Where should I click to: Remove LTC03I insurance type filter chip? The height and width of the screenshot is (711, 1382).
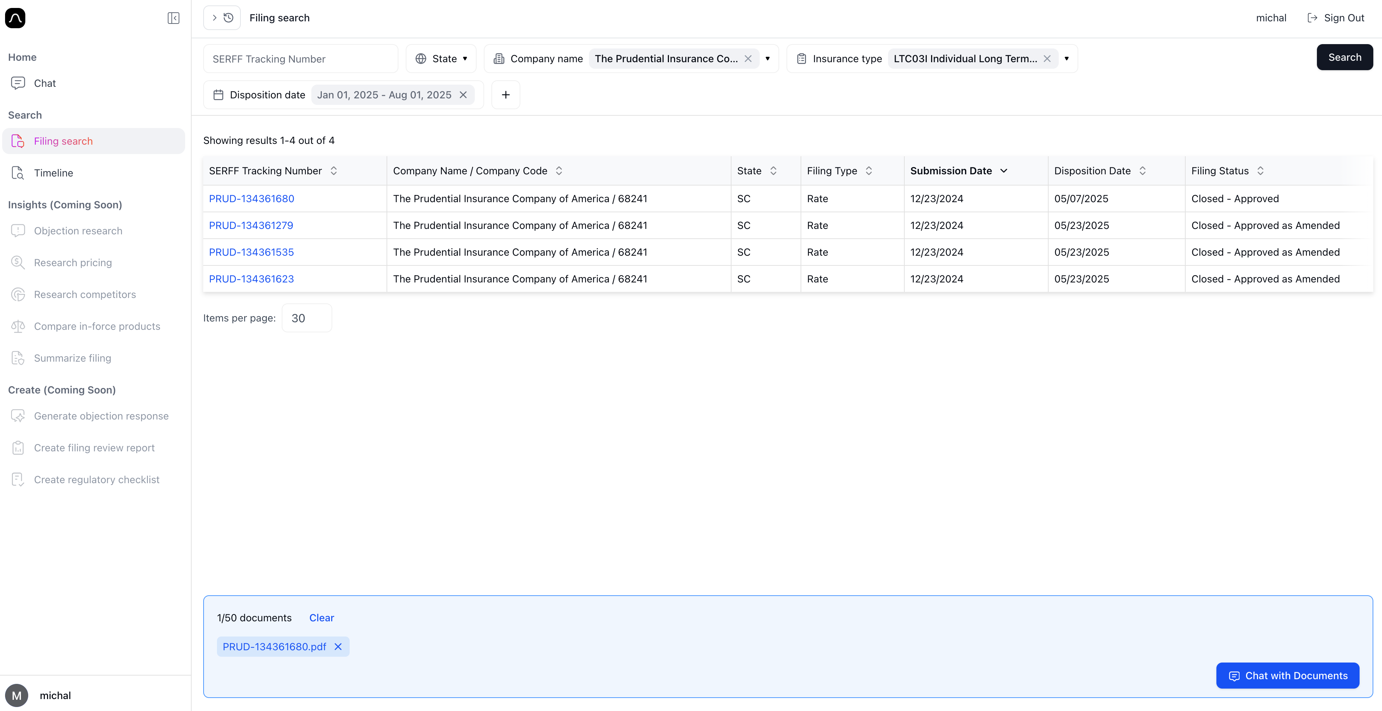tap(1047, 59)
